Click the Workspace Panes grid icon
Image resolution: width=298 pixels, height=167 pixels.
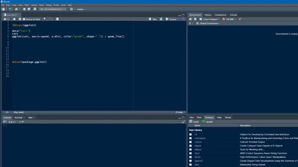click(71, 9)
